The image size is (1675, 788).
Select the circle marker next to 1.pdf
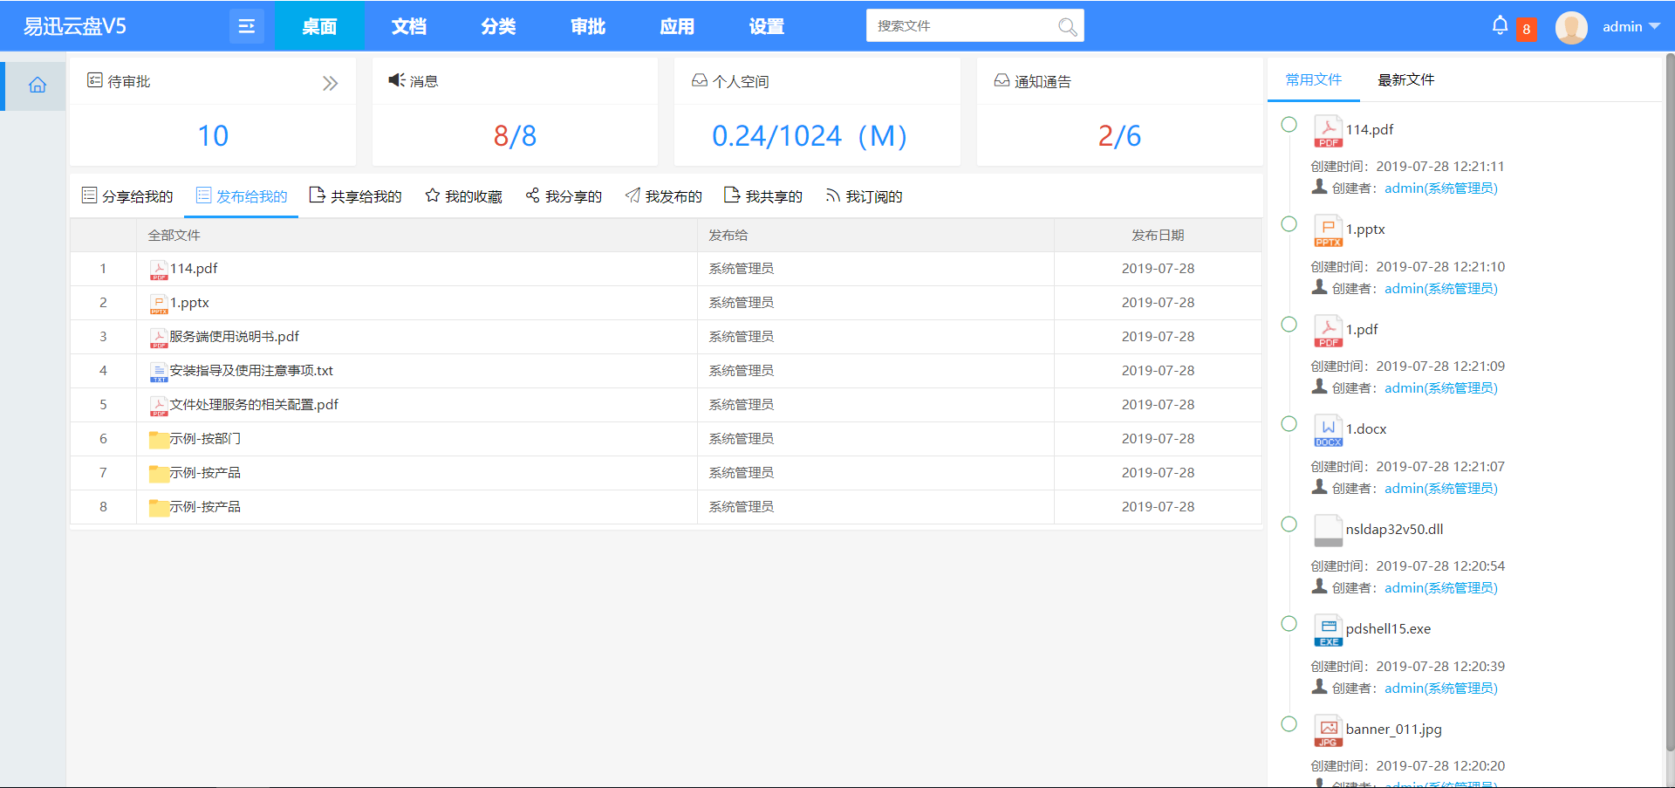1289,325
